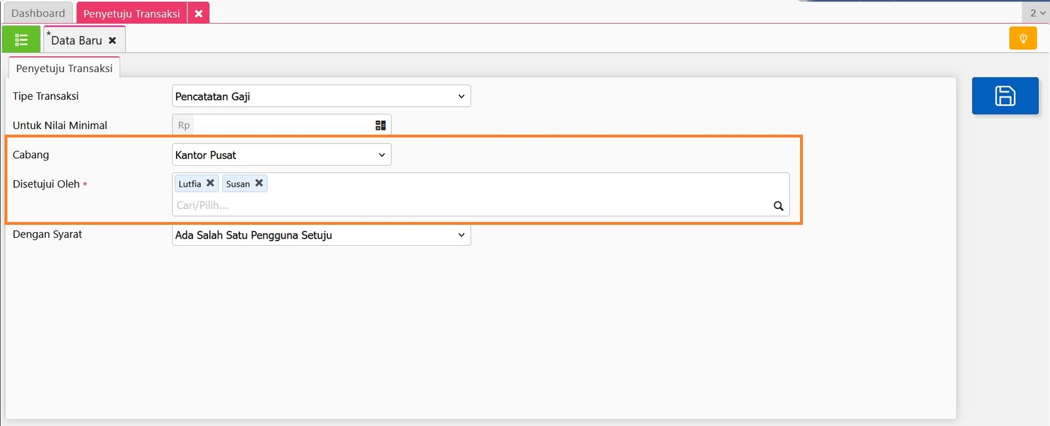The width and height of the screenshot is (1050, 426).
Task: Open the tab counter dropdown showing 2
Action: click(x=1037, y=13)
